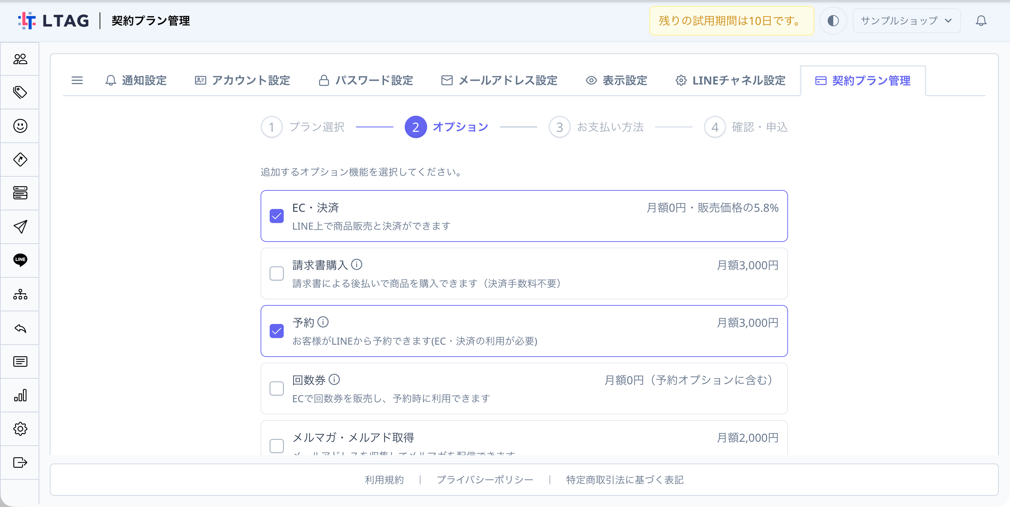Switch to 通知設定 tab
Image resolution: width=1010 pixels, height=507 pixels.
136,80
